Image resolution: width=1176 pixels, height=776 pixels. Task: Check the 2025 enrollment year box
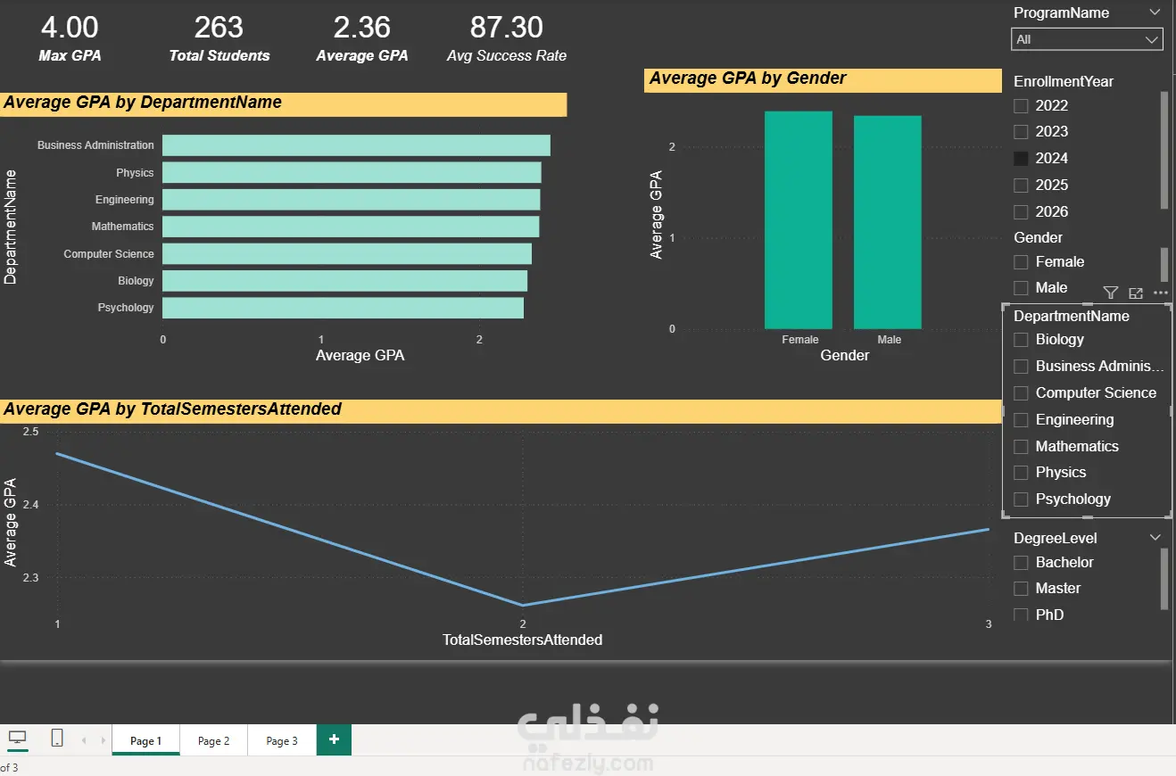point(1021,186)
